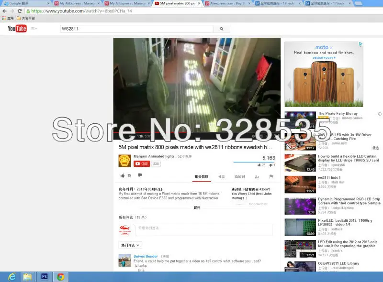This screenshot has height=282, width=383.
Task: Open the apps grid in bookmarks bar
Action: click(x=4, y=18)
